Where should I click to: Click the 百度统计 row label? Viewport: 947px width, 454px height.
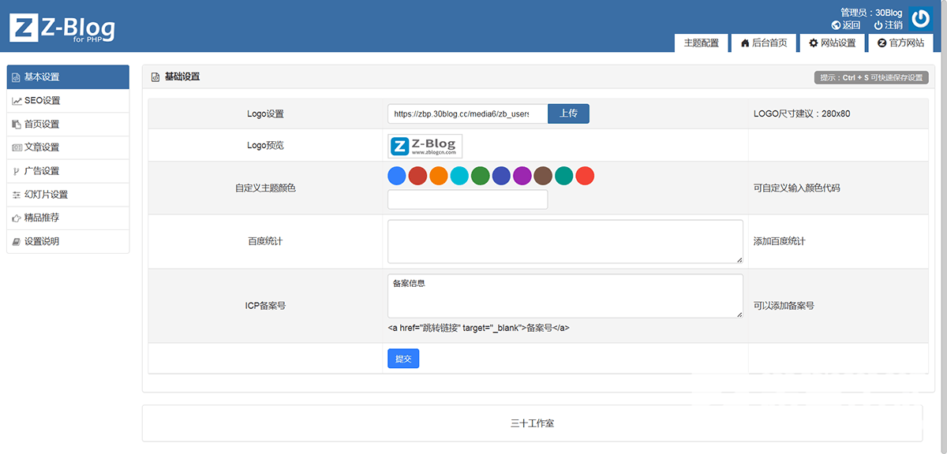[265, 241]
